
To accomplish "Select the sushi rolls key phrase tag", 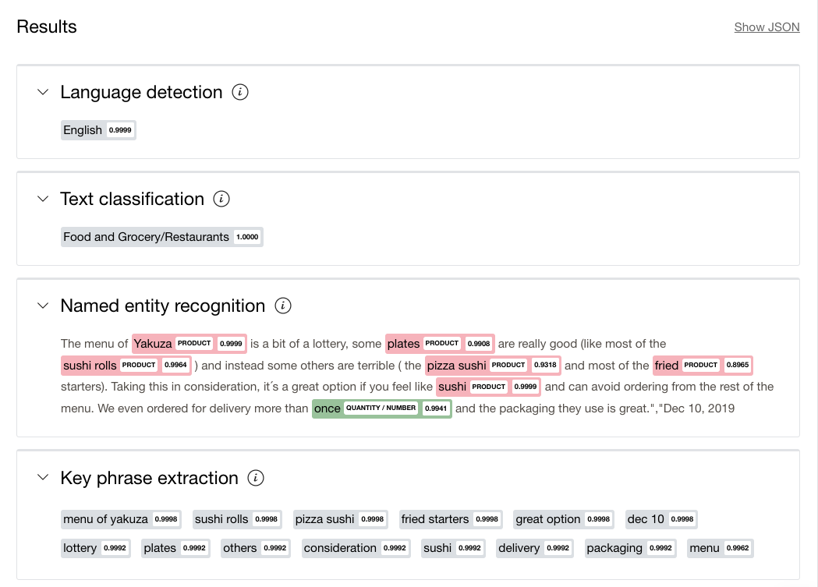I will [237, 519].
